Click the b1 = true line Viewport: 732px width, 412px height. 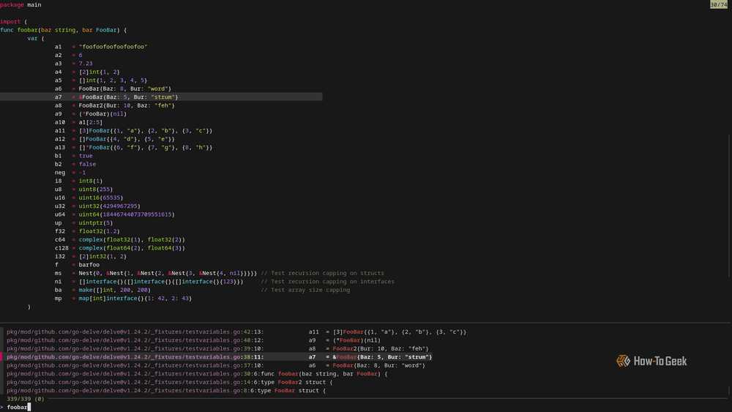click(x=73, y=156)
